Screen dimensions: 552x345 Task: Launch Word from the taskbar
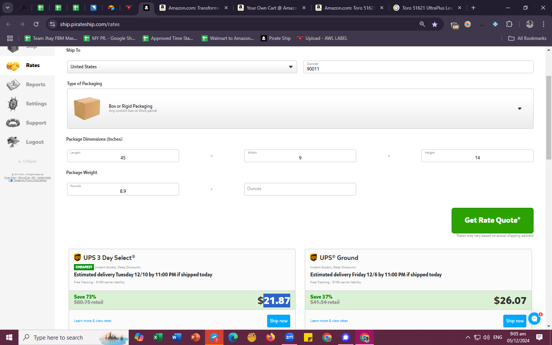(176, 337)
